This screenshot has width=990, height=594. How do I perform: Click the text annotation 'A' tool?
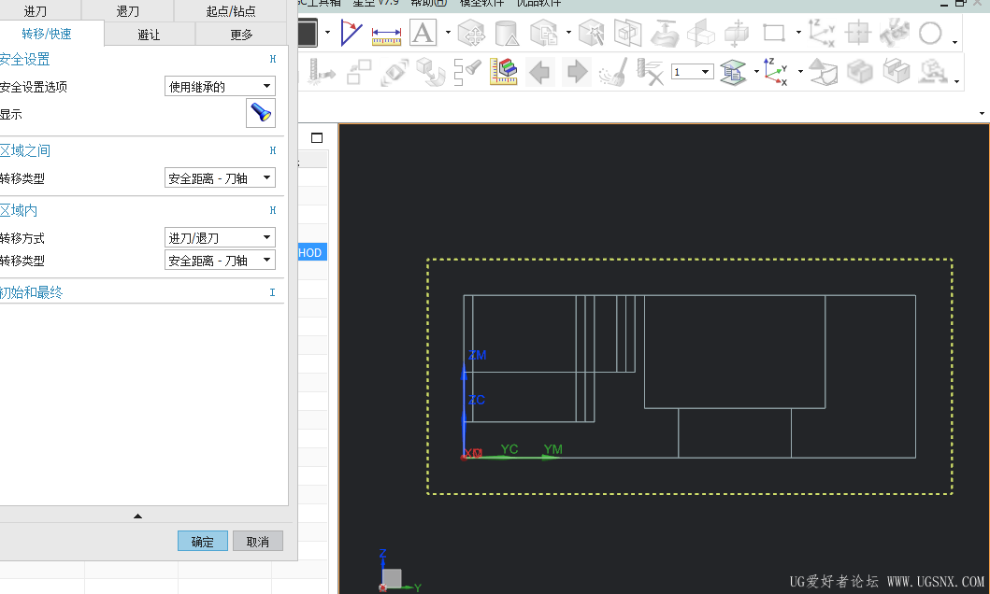[423, 35]
